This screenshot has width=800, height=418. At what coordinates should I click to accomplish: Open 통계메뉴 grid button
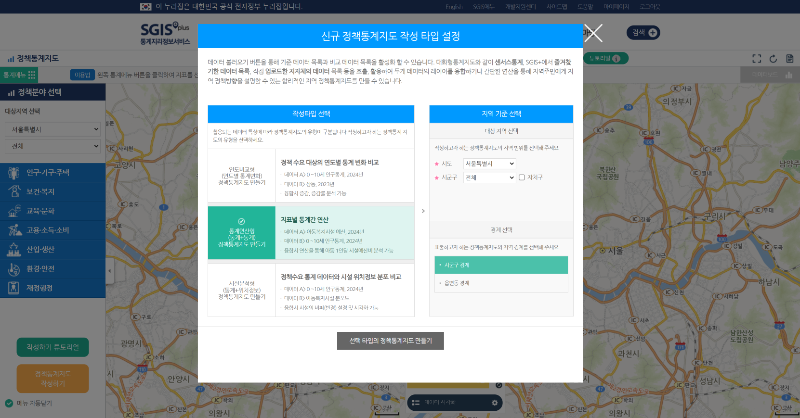19,75
